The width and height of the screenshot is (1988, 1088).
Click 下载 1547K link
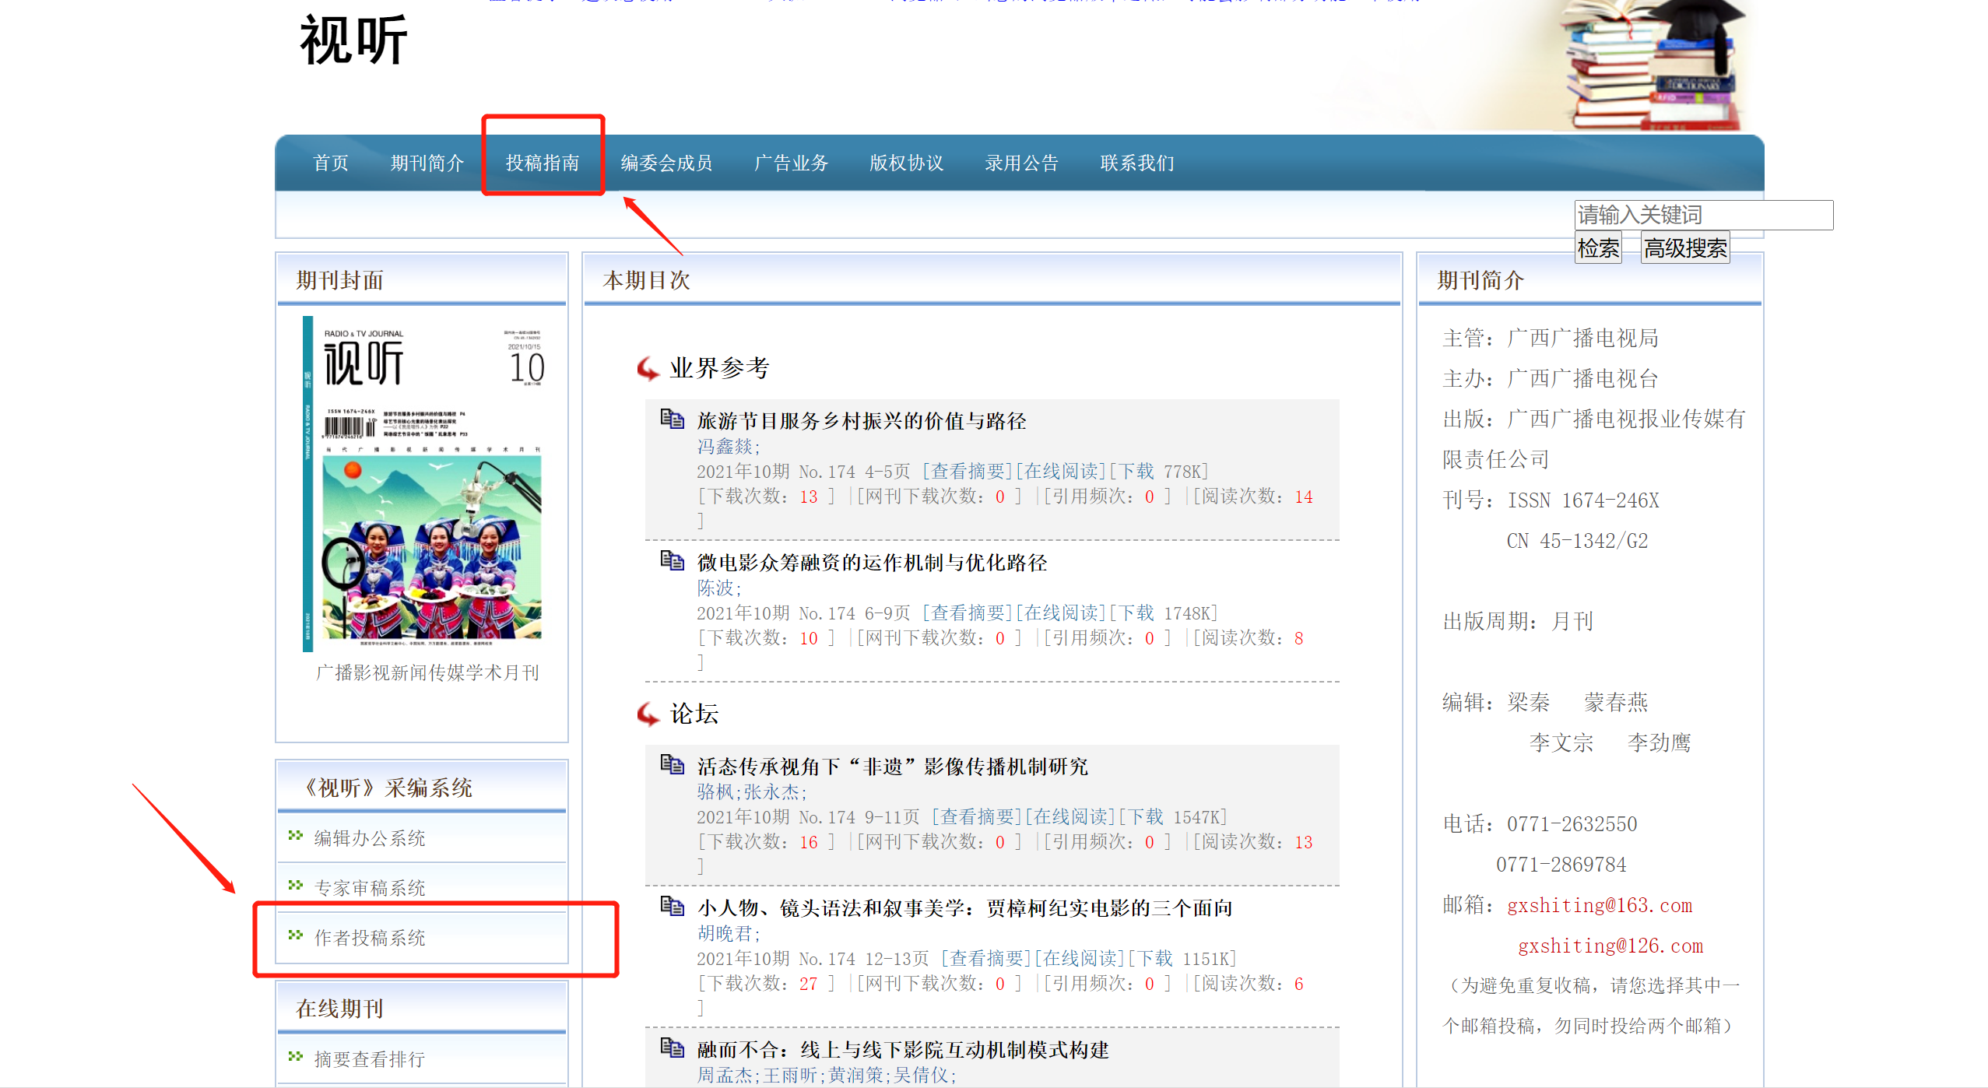click(x=1172, y=816)
